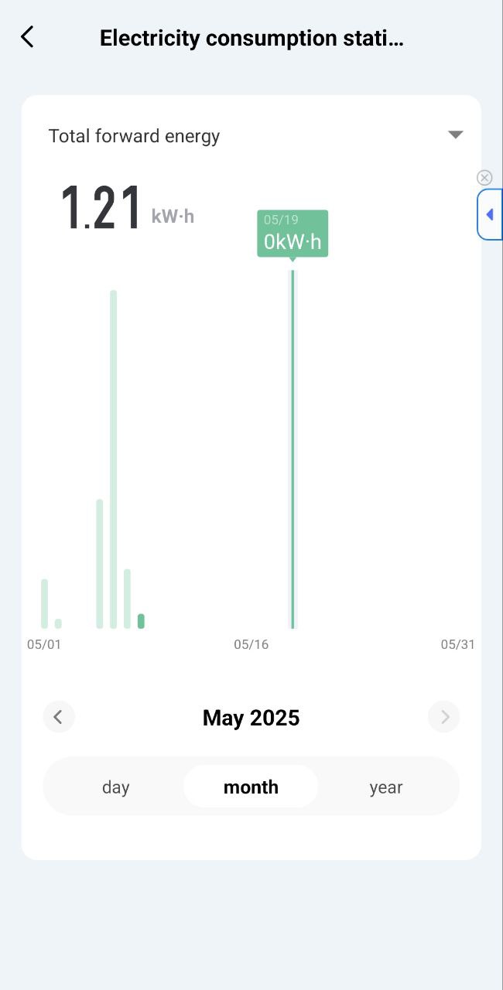Tap the 05/19 selection marker line

point(293,449)
